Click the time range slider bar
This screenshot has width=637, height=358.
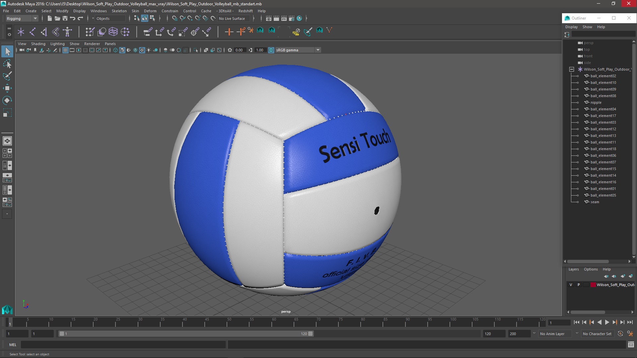tap(186, 334)
